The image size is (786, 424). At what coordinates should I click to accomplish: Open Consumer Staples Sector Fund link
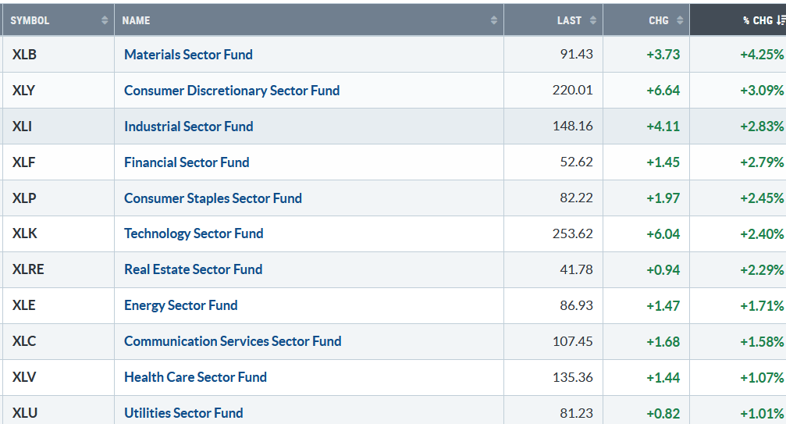click(212, 198)
